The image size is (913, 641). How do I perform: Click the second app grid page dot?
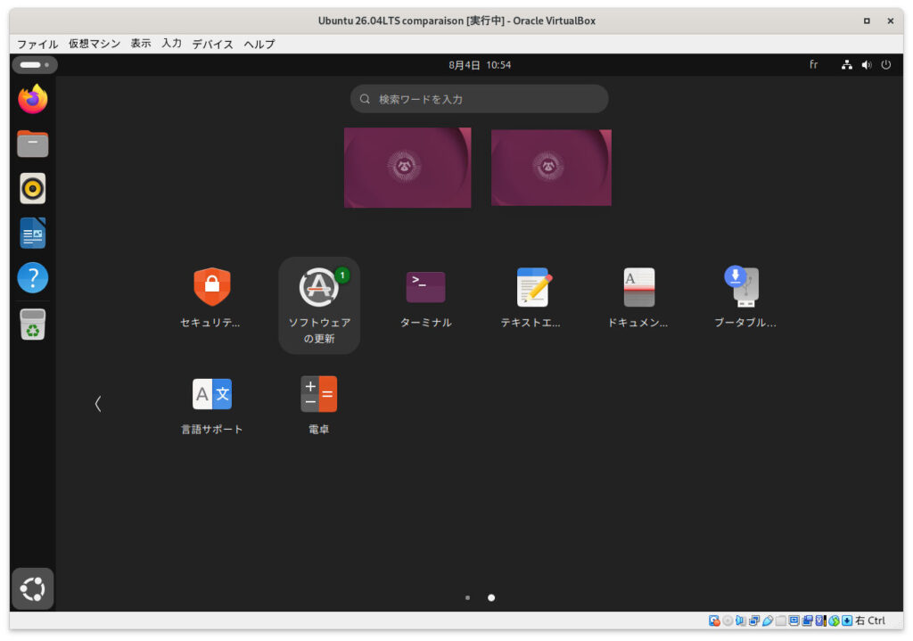491,597
